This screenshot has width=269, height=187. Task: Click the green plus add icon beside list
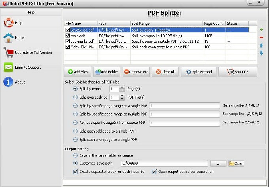tap(261, 30)
